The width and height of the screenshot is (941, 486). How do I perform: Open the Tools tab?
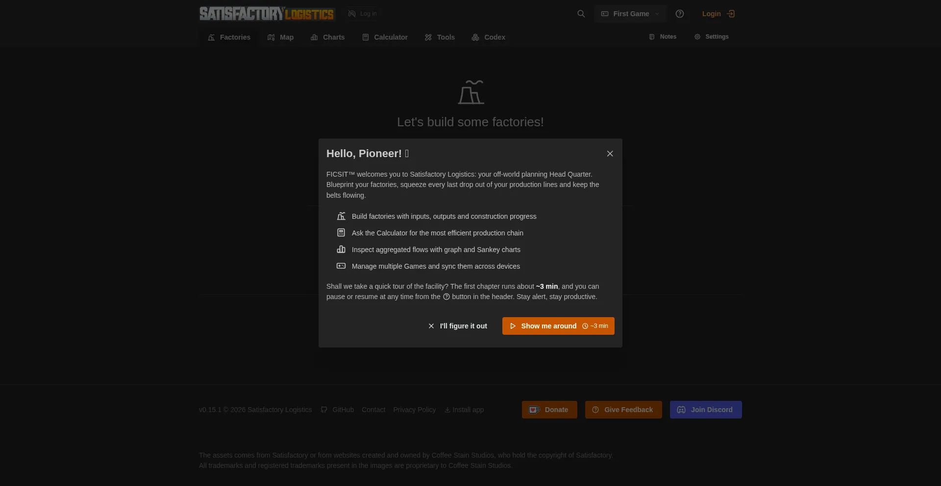pyautogui.click(x=440, y=37)
